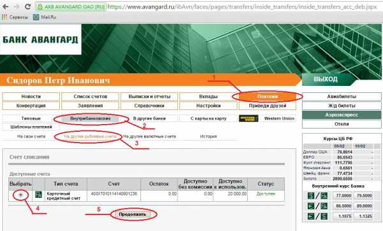Click the Продолжить button

click(x=132, y=214)
